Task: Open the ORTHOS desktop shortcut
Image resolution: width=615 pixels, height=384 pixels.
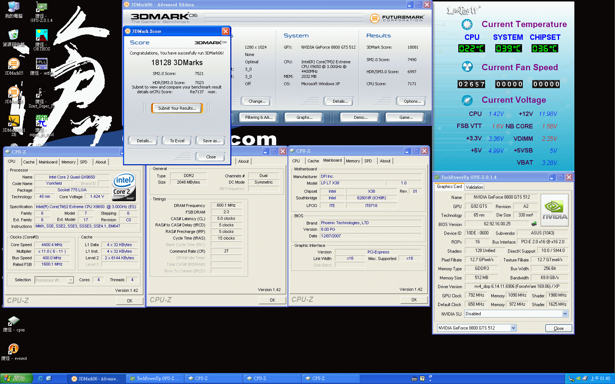Action: click(x=41, y=40)
